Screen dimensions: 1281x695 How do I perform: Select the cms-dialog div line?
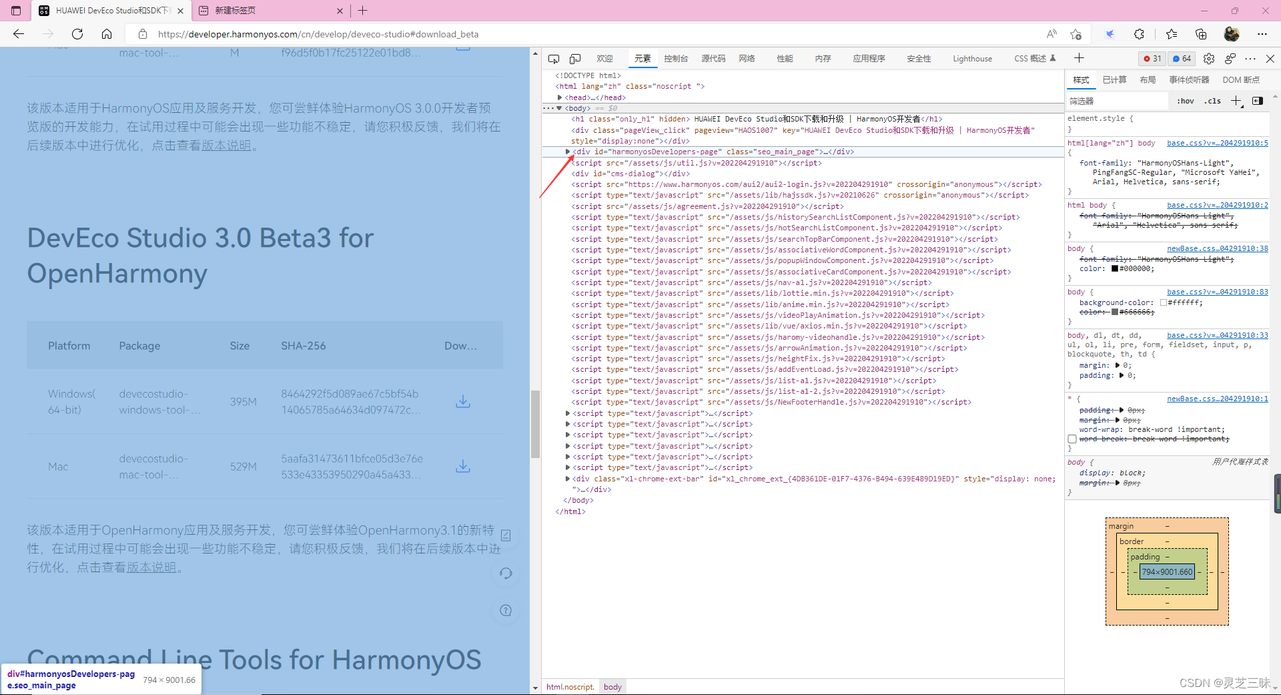pos(630,174)
